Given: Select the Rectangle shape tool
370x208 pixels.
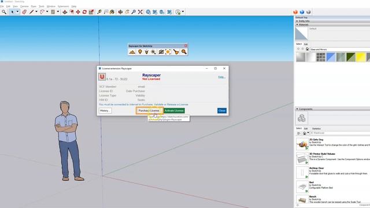Looking at the screenshot, I should (53, 12).
